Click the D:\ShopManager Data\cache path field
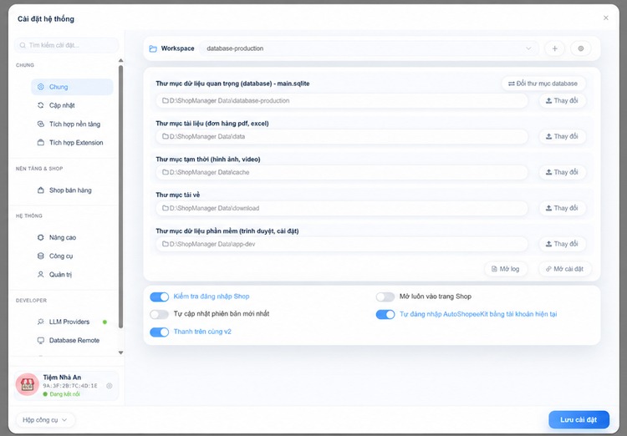Viewport: 627px width, 436px height. click(x=342, y=172)
